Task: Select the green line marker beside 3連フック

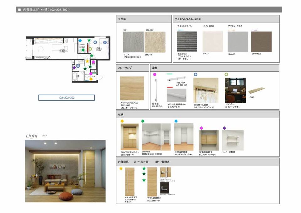Action: point(170,75)
